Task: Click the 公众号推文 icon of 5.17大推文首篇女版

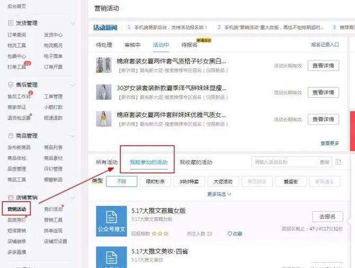Action: point(111,221)
